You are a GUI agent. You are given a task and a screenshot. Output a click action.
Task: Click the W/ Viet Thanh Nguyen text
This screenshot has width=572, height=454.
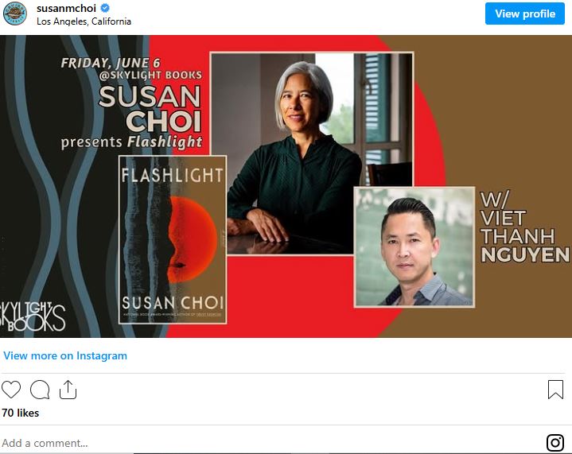(524, 227)
